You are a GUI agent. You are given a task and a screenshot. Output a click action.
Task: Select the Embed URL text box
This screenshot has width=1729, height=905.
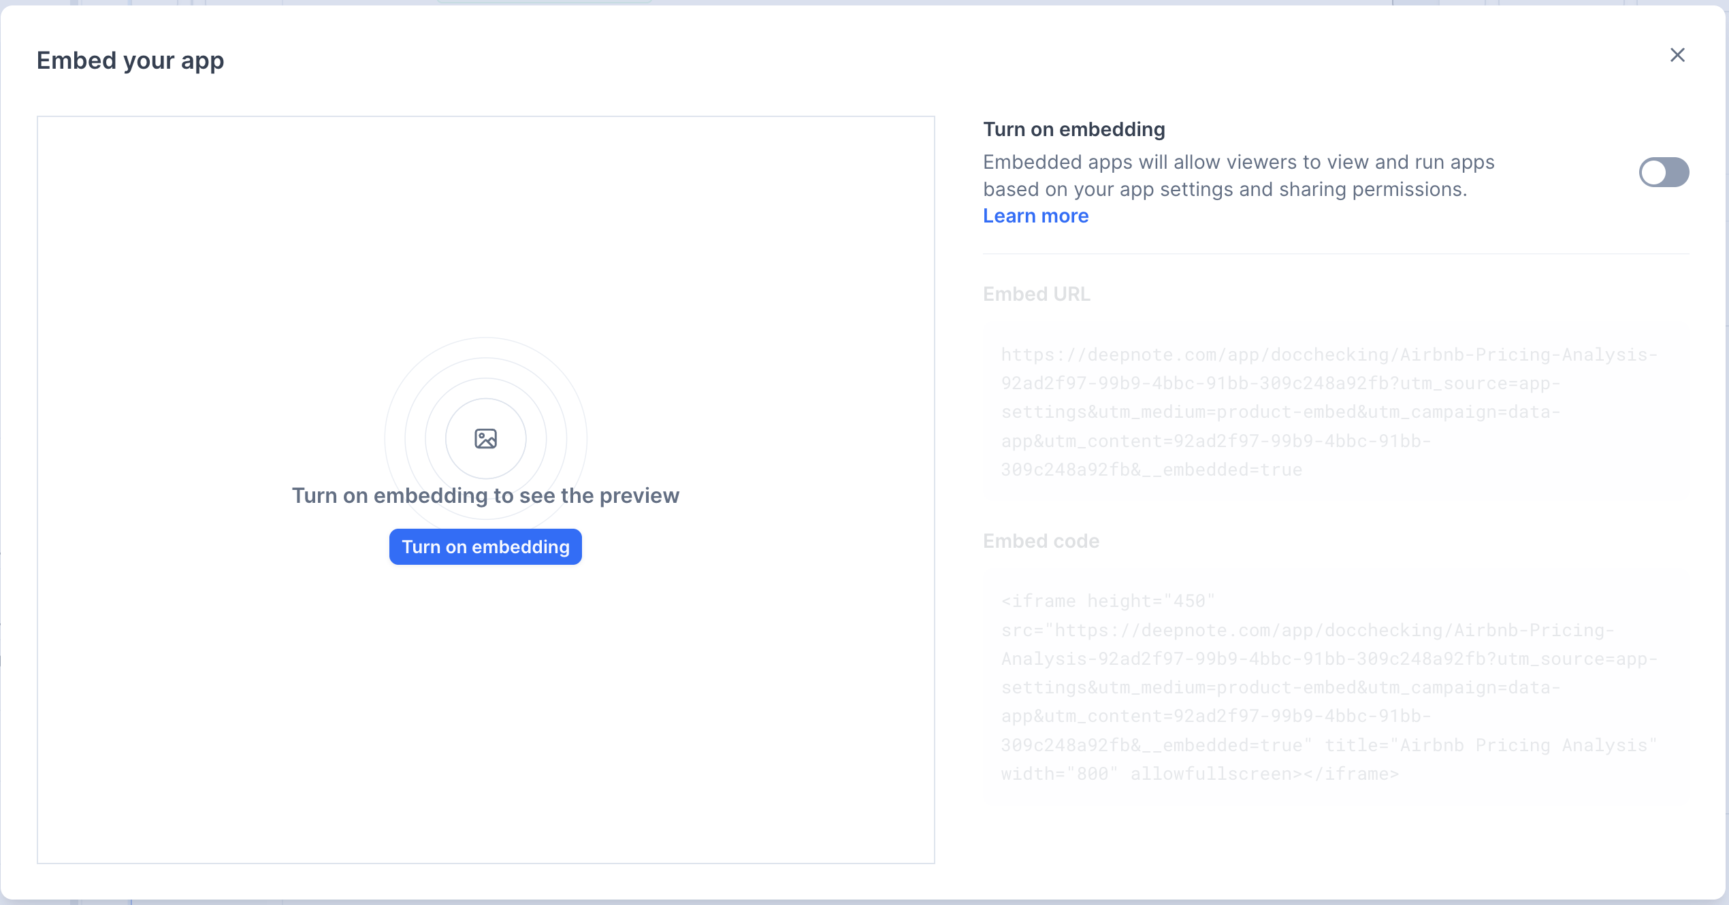click(1336, 412)
